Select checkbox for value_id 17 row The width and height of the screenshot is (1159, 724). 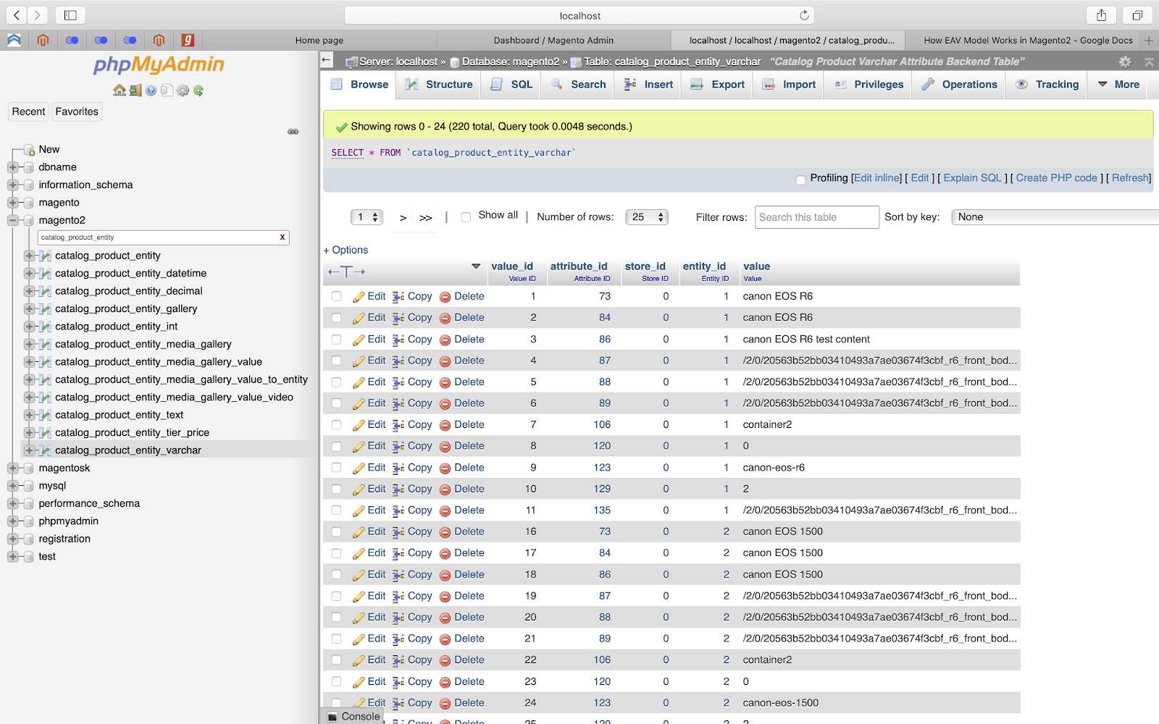(336, 553)
